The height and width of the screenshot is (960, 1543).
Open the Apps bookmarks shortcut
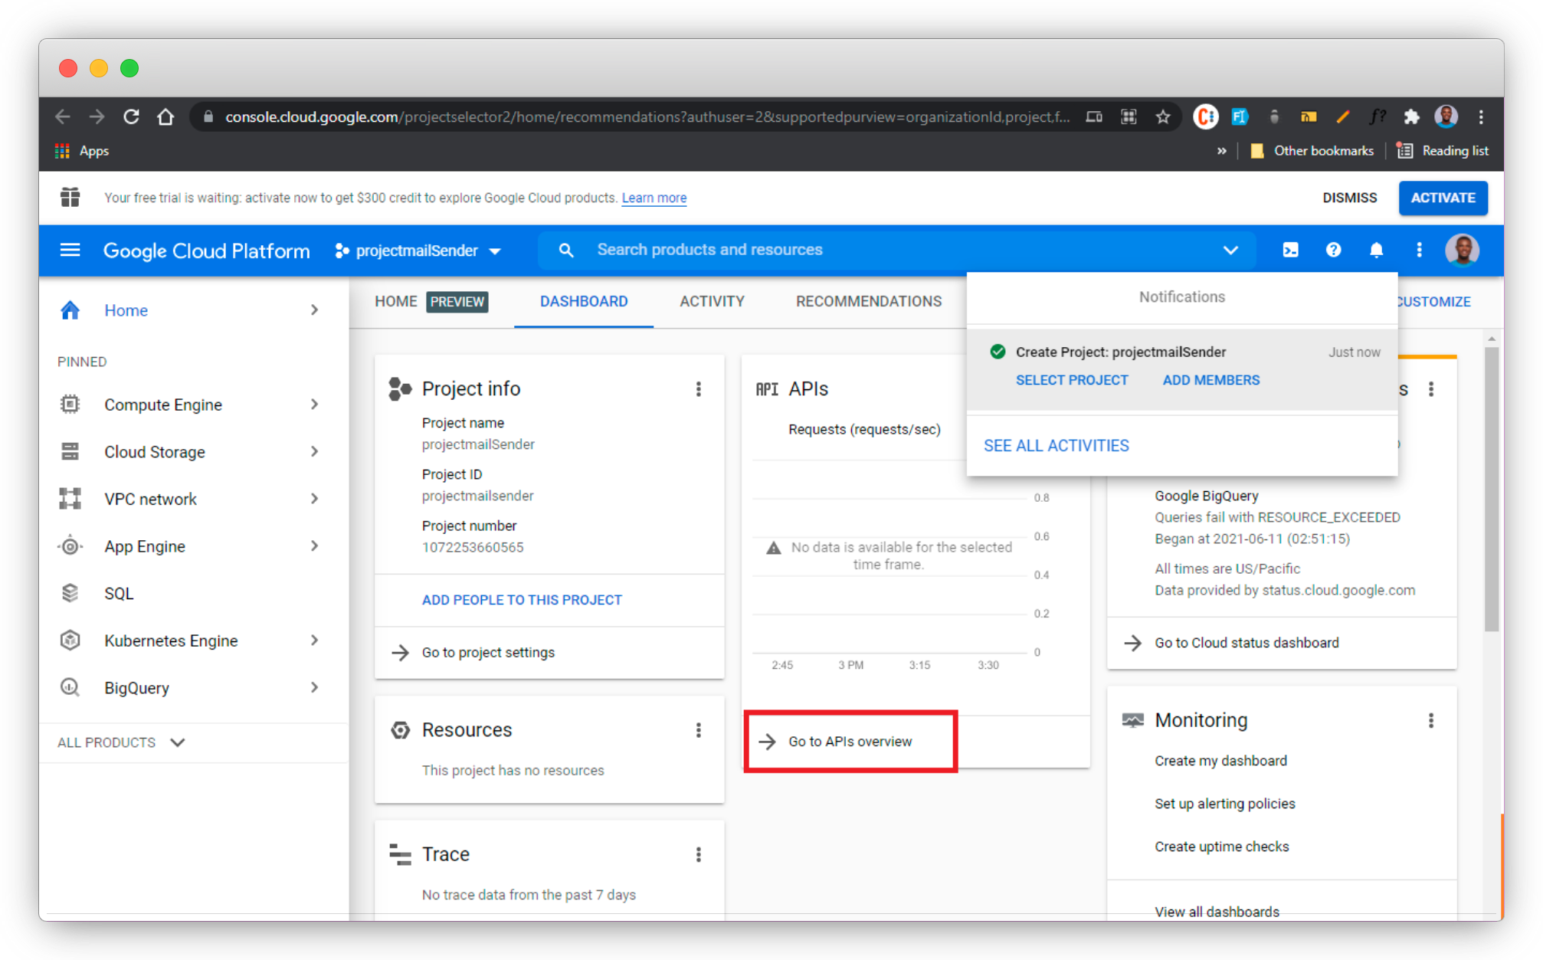click(82, 151)
